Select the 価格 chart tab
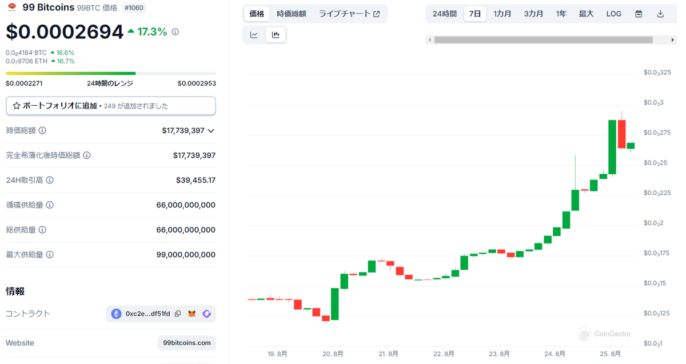 [257, 14]
